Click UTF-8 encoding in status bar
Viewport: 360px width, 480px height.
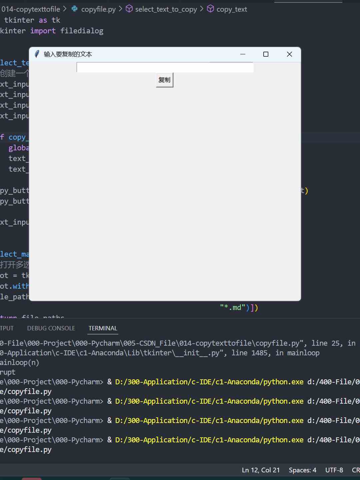[334, 470]
